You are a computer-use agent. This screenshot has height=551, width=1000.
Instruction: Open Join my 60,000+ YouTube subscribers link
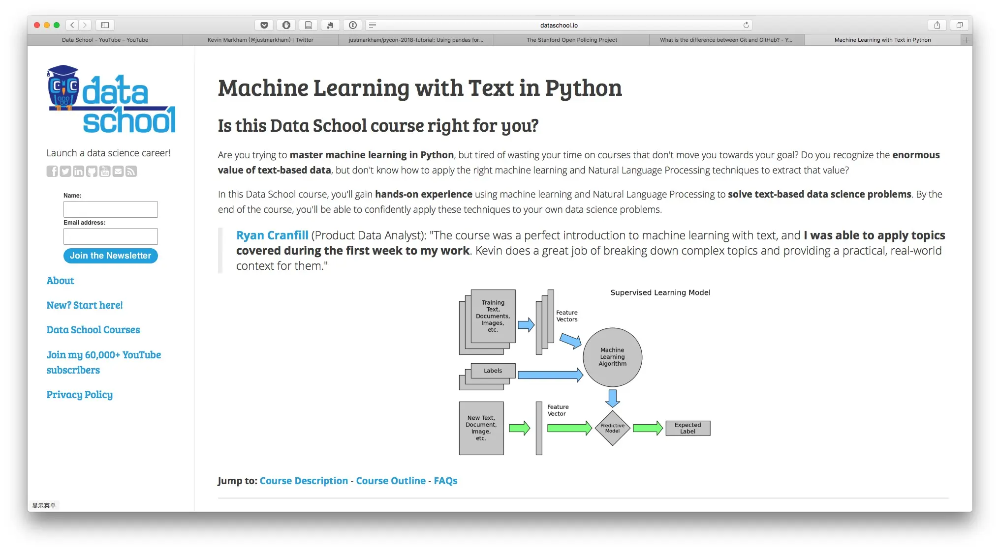pyautogui.click(x=104, y=362)
